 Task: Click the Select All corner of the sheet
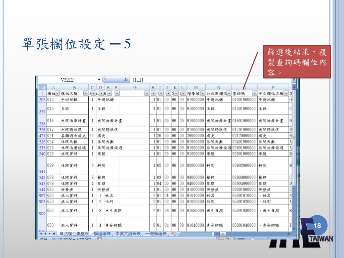[x=42, y=87]
